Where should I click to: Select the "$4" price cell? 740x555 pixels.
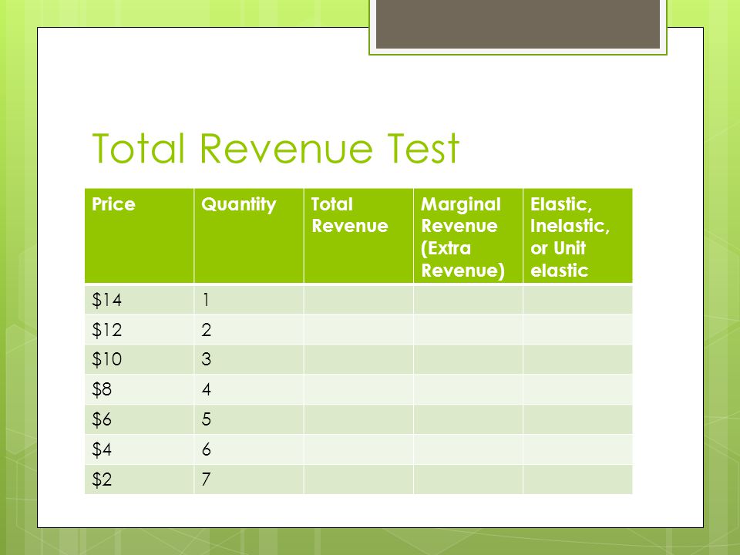point(140,449)
